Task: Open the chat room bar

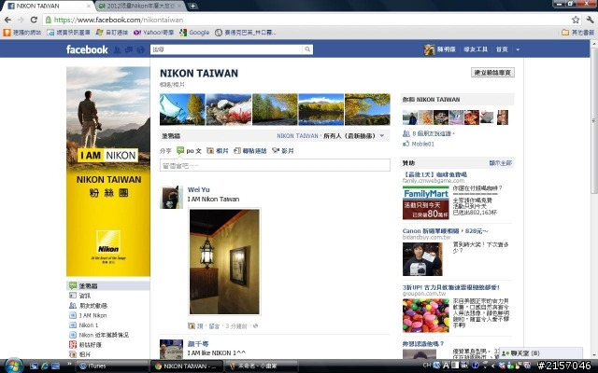Action: coord(541,353)
